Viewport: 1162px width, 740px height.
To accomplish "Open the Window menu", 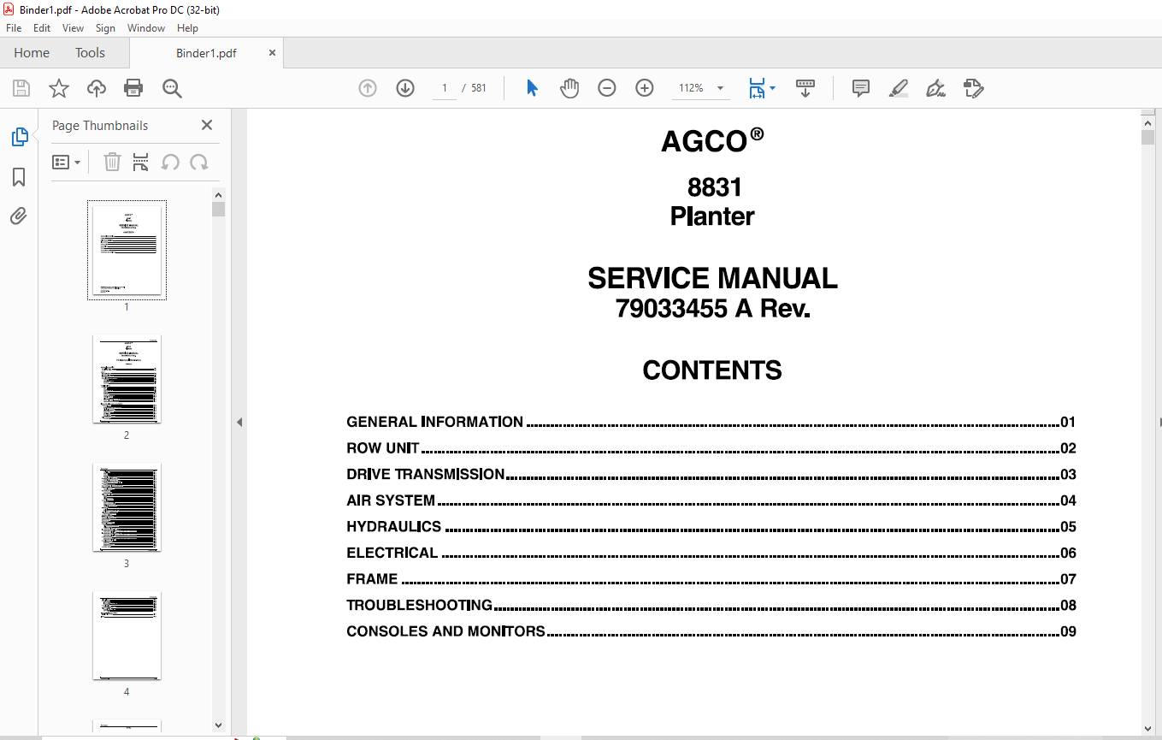I will coord(146,28).
